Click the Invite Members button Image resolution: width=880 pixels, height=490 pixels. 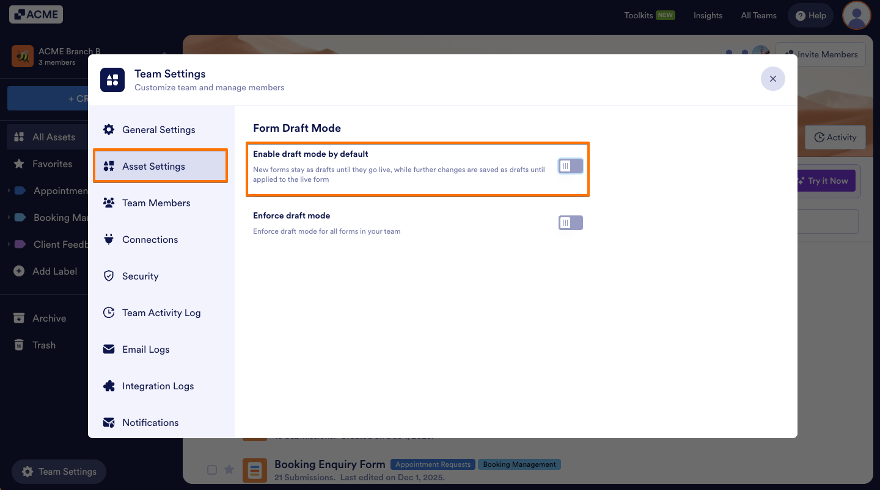click(x=821, y=54)
